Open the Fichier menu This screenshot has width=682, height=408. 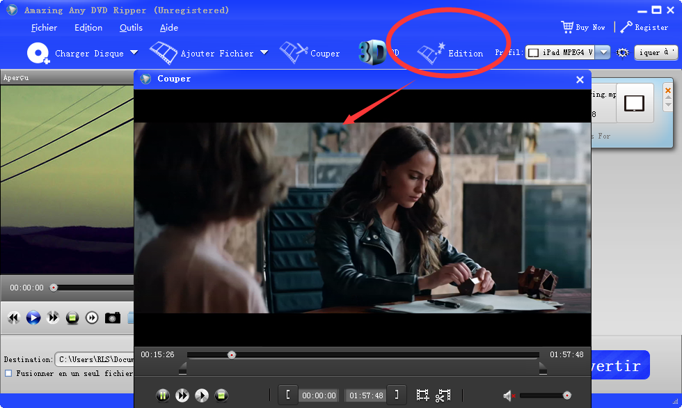pos(44,28)
